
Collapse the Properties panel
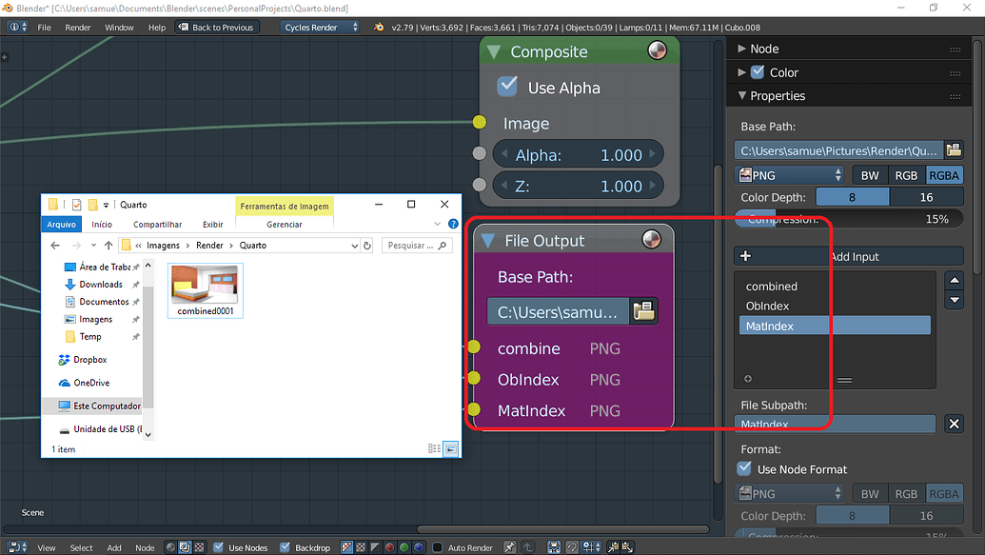click(x=742, y=95)
